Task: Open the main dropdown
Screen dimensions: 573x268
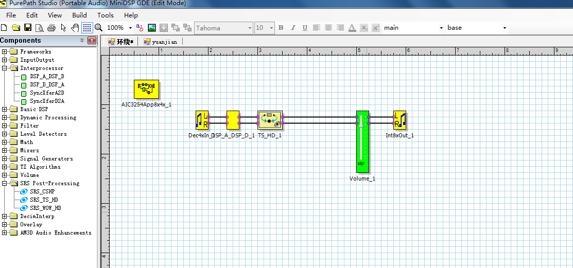Action: pyautogui.click(x=441, y=28)
